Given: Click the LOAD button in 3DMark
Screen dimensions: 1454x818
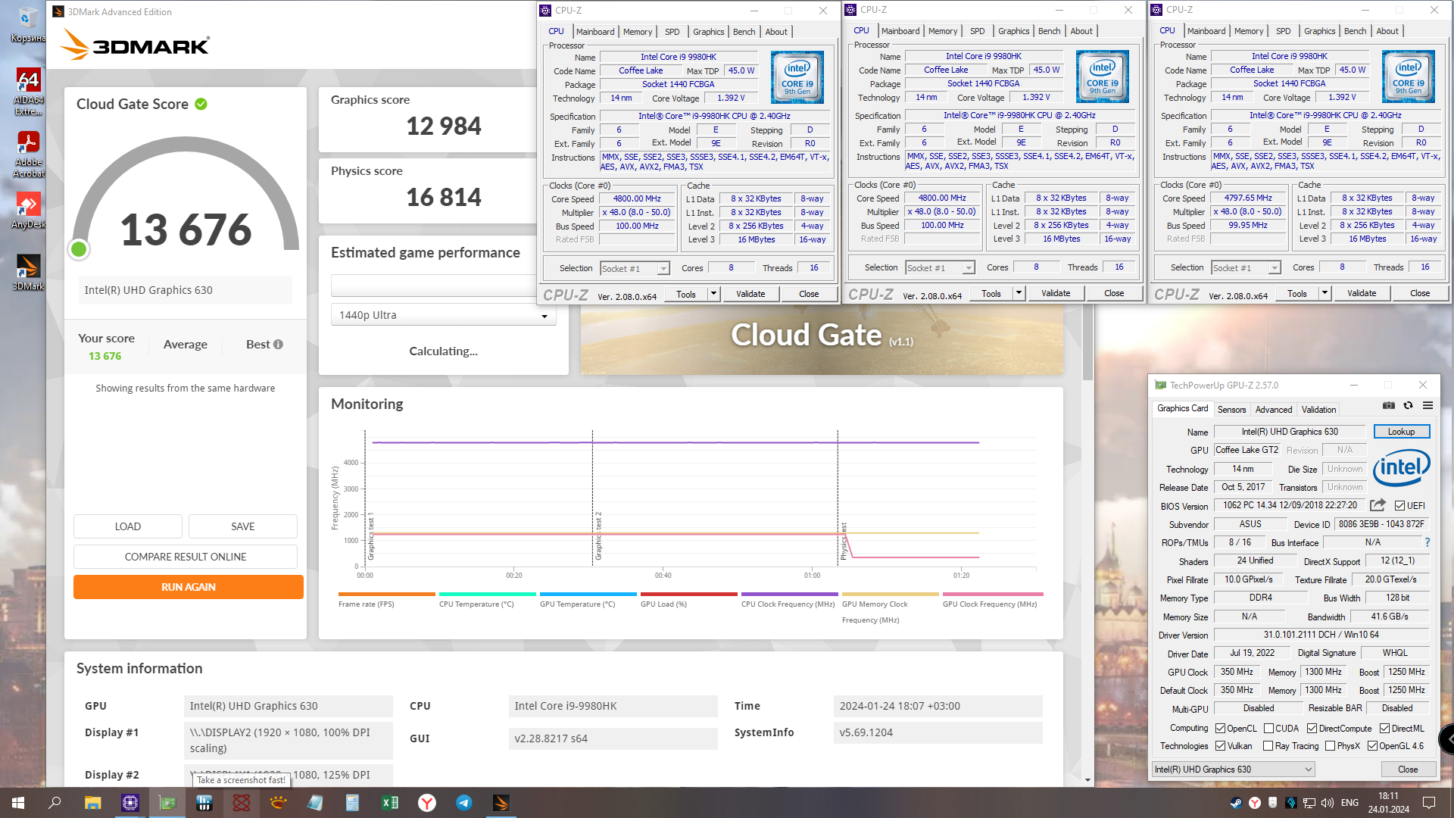Looking at the screenshot, I should click(128, 526).
